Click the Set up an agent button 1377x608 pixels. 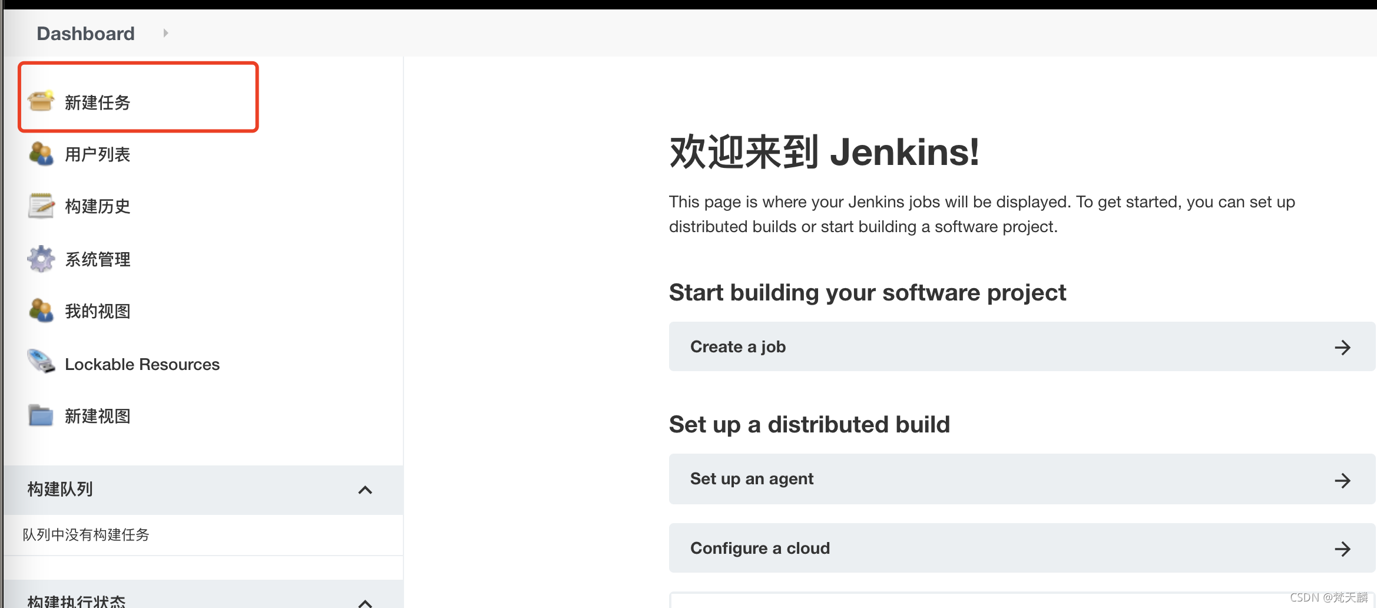click(x=1022, y=478)
